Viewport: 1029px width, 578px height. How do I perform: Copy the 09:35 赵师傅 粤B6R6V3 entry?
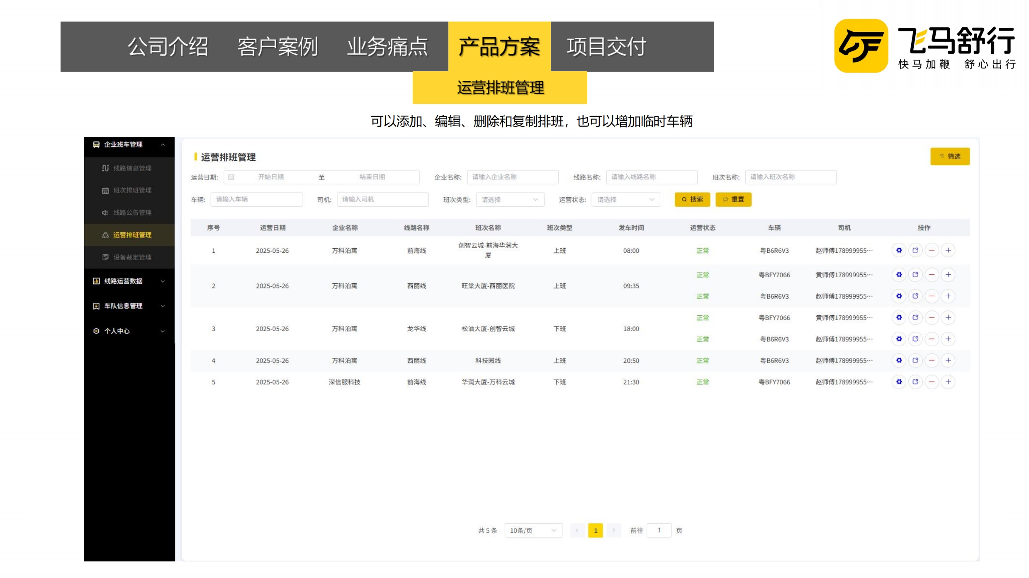pyautogui.click(x=915, y=296)
